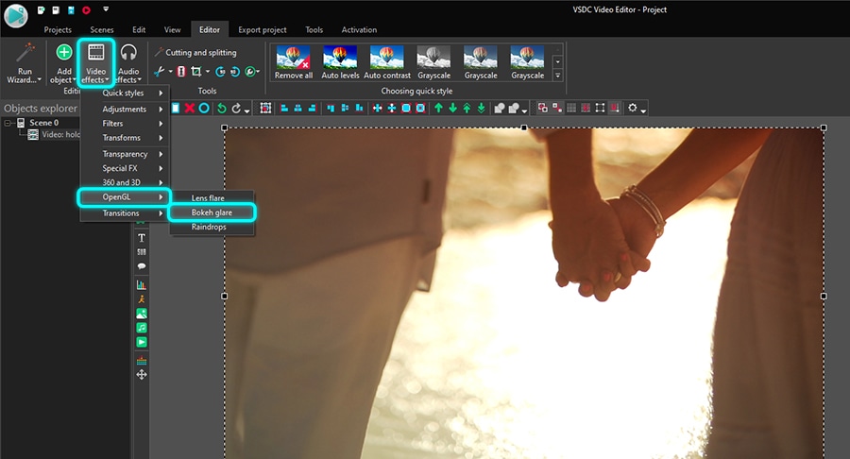Click the red split-into-parts icon
Image resolution: width=850 pixels, height=459 pixels.
pyautogui.click(x=181, y=72)
